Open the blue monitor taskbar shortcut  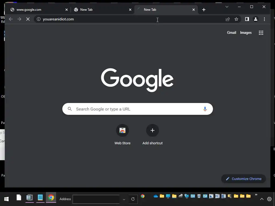[x=168, y=196]
